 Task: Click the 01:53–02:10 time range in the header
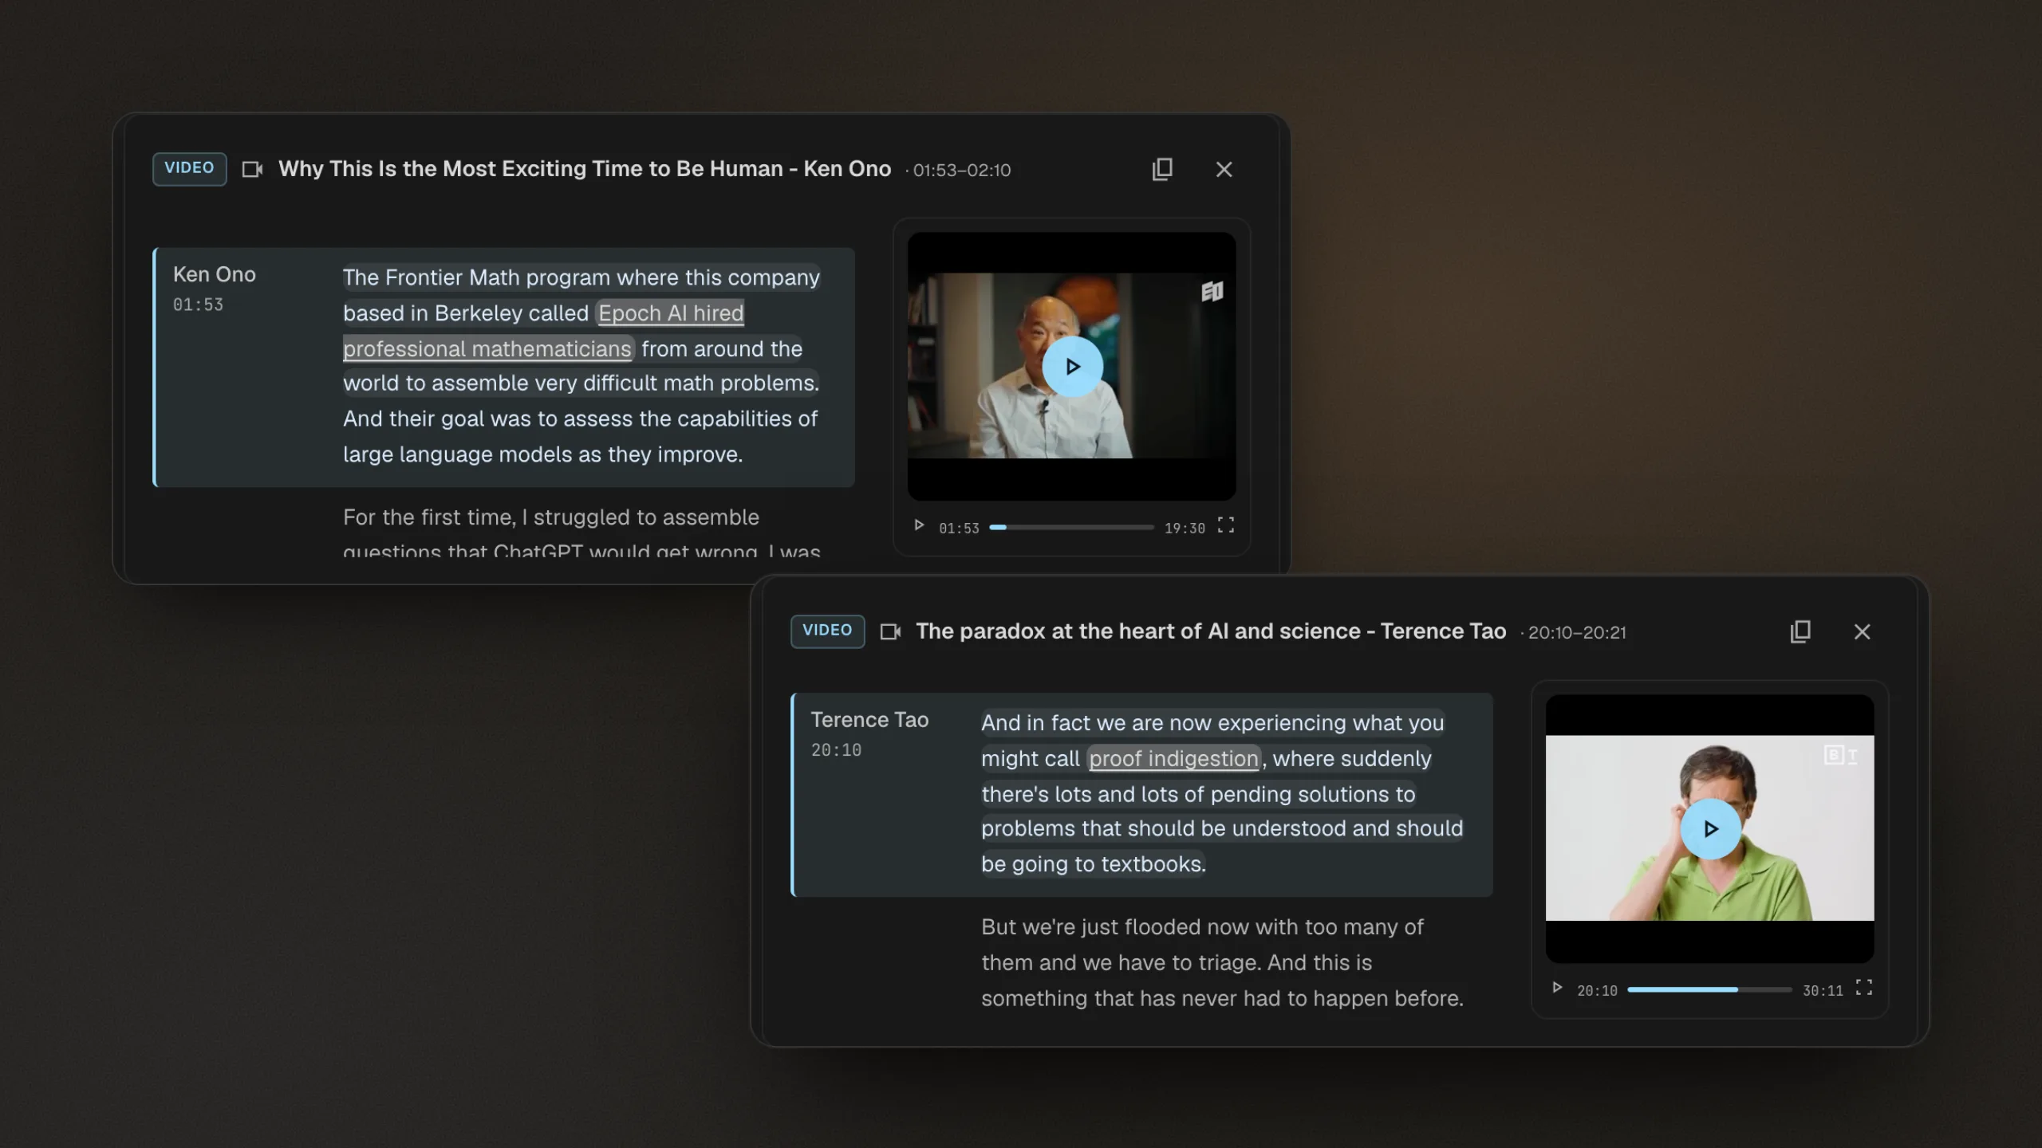[x=961, y=171]
